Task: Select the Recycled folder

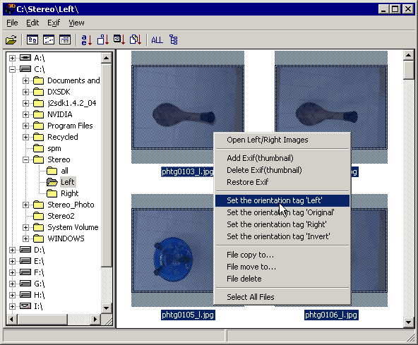Action: tap(63, 137)
